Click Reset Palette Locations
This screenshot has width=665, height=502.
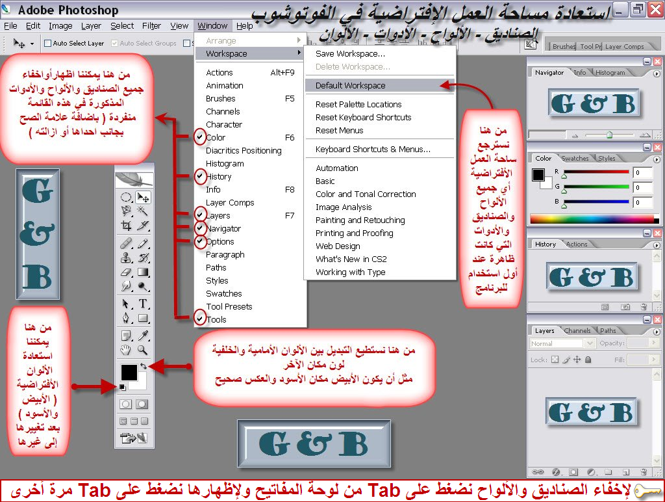coord(358,105)
